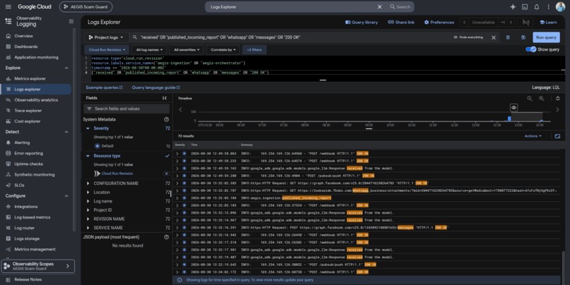Click Share link

click(x=401, y=22)
